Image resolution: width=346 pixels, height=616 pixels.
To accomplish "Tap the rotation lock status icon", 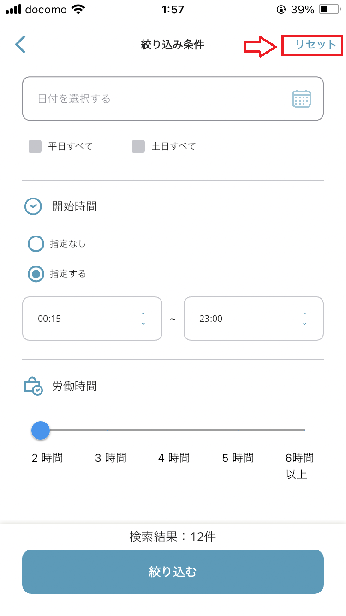I will tap(281, 9).
